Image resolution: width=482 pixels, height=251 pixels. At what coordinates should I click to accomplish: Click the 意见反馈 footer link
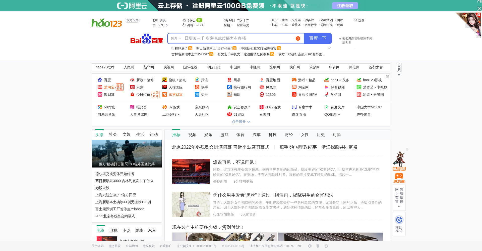149,246
